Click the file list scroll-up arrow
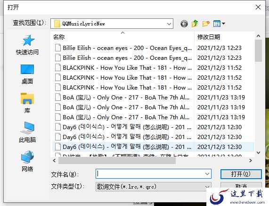Viewport: 269px width, 206px height. point(258,36)
